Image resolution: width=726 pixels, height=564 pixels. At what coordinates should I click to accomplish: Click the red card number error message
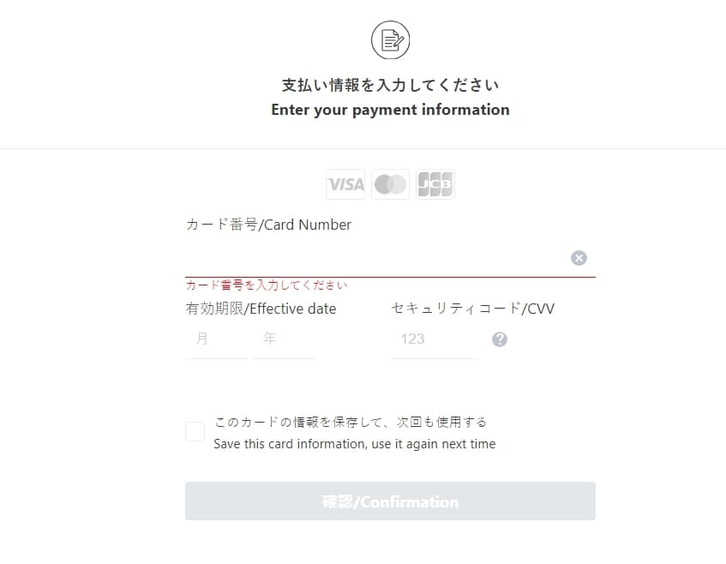(x=267, y=285)
